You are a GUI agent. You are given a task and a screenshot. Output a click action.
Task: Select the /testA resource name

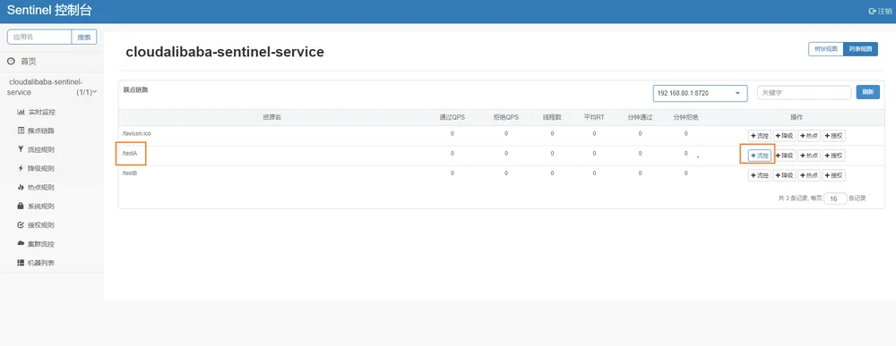(130, 154)
